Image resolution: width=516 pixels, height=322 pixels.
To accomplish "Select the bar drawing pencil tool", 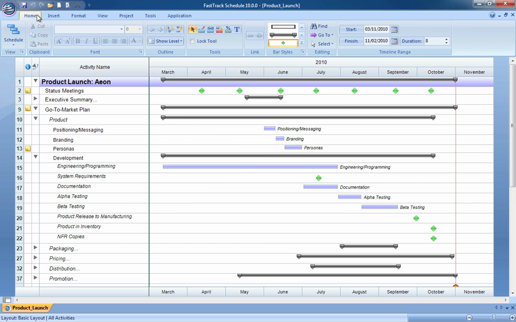I will click(202, 30).
